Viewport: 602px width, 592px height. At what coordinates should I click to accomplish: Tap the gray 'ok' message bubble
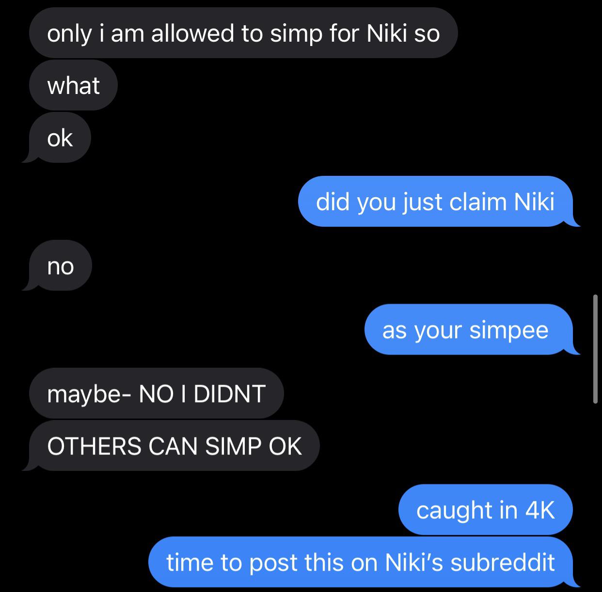pyautogui.click(x=60, y=138)
